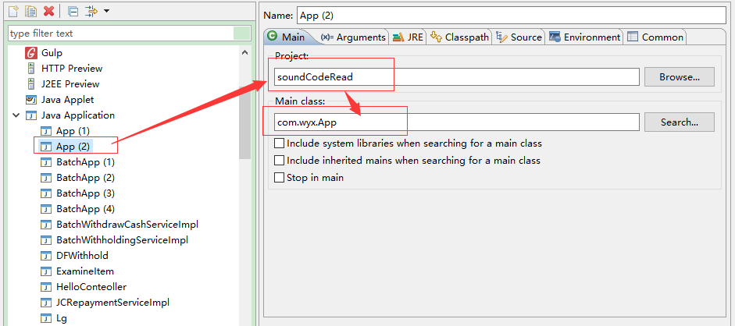735x326 pixels.
Task: Select BatchWithdrawCashServiceImpl entry
Action: 127,225
